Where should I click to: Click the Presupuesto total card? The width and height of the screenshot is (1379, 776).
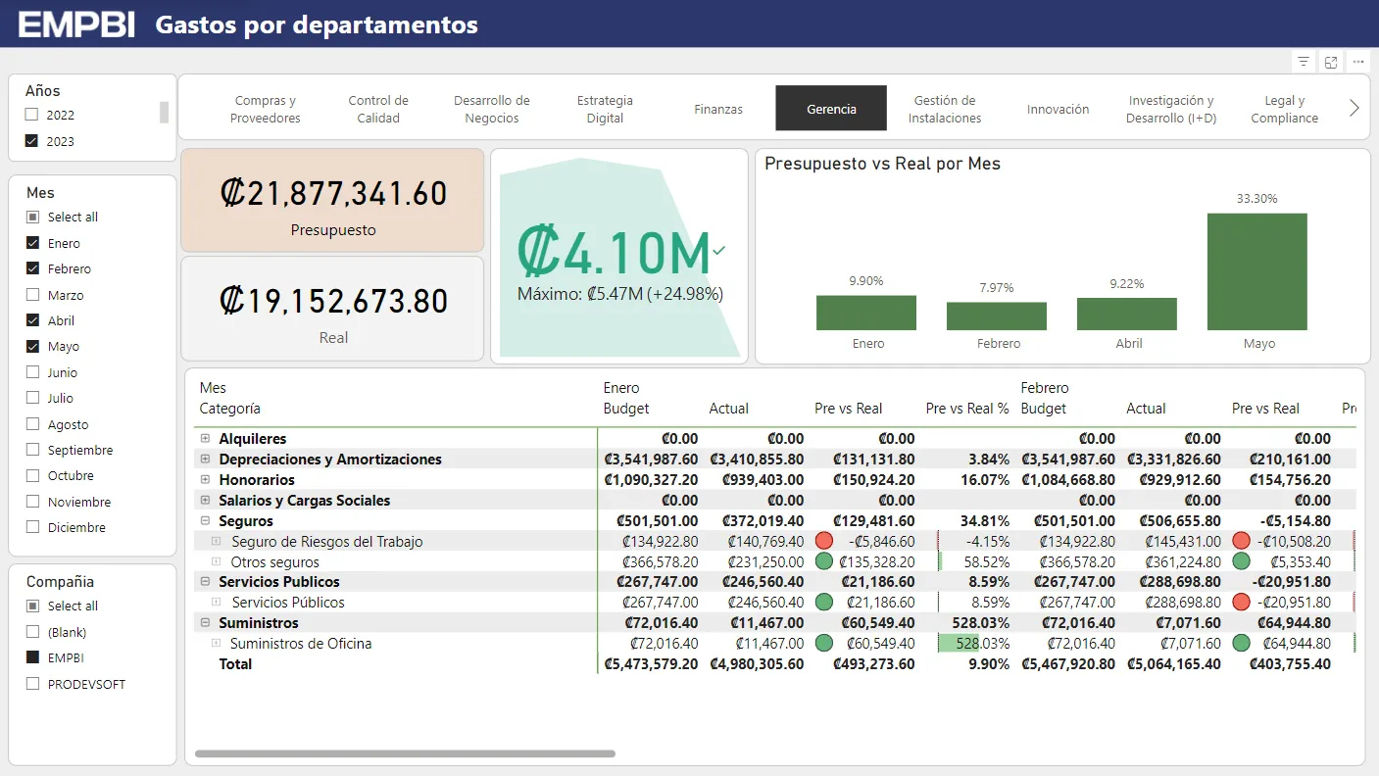[x=332, y=201]
